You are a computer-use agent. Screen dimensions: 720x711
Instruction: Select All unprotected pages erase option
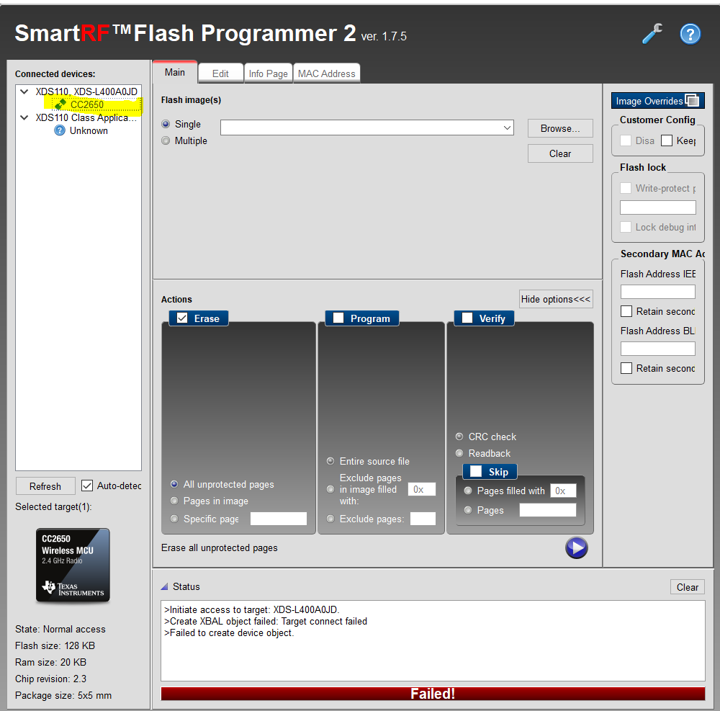174,484
